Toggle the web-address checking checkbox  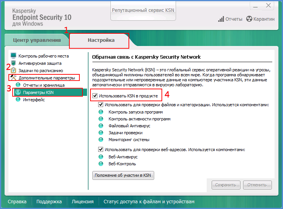pos(100,150)
